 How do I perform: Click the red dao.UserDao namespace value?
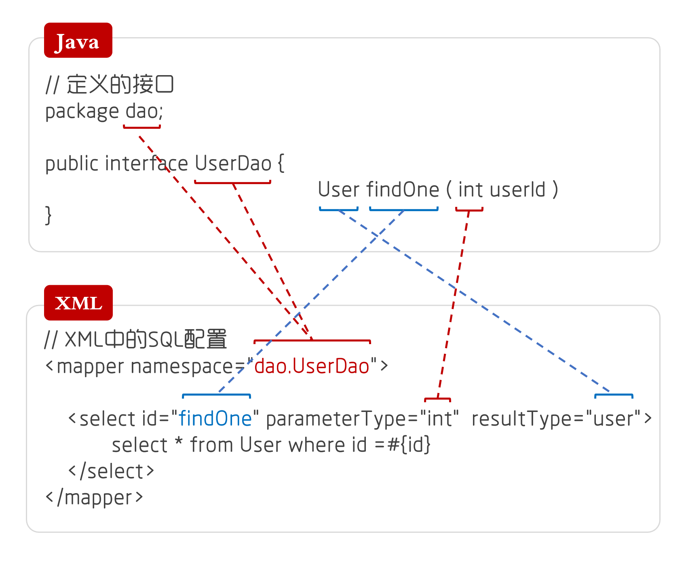tap(312, 366)
